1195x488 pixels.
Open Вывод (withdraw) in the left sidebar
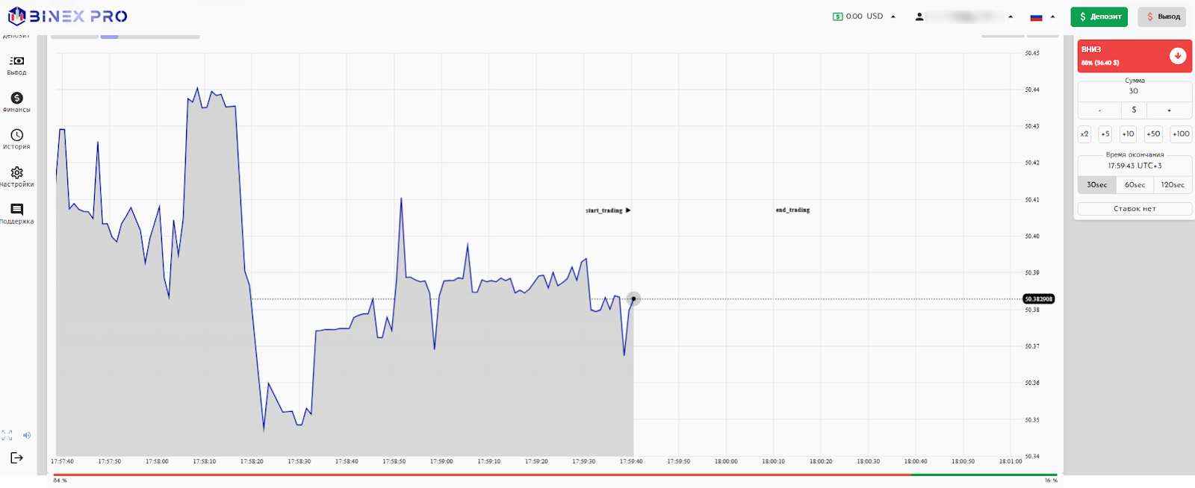click(16, 65)
